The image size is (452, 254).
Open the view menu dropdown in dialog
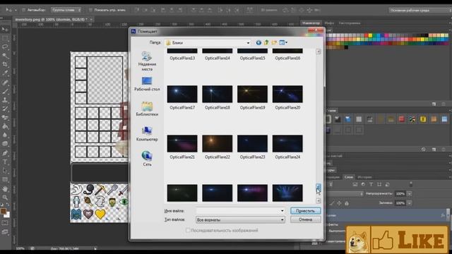coord(283,42)
